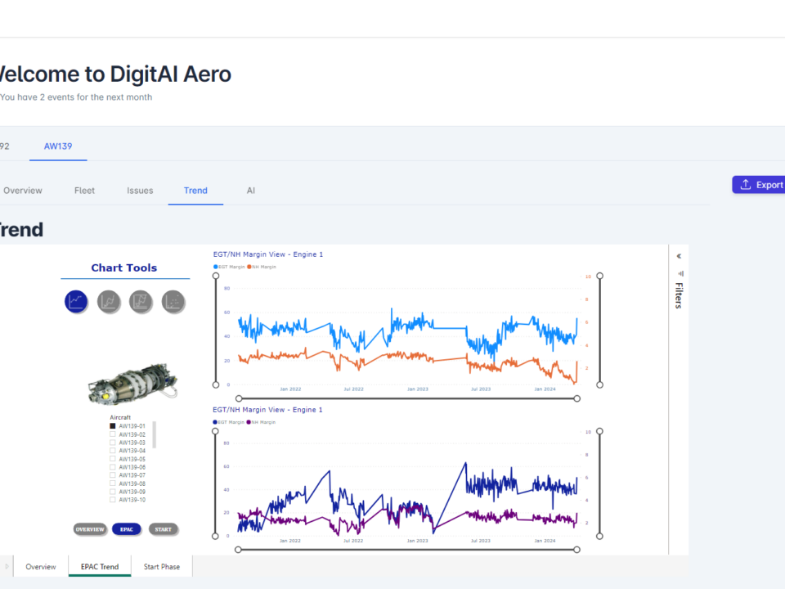Image resolution: width=785 pixels, height=589 pixels.
Task: Click the gray OVERVIEW pill button
Action: [90, 529]
